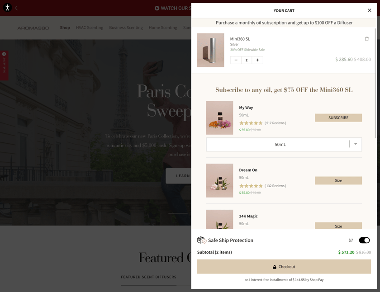The width and height of the screenshot is (380, 292).
Task: Click the Mini360 SL quantity field
Action: [x=247, y=60]
